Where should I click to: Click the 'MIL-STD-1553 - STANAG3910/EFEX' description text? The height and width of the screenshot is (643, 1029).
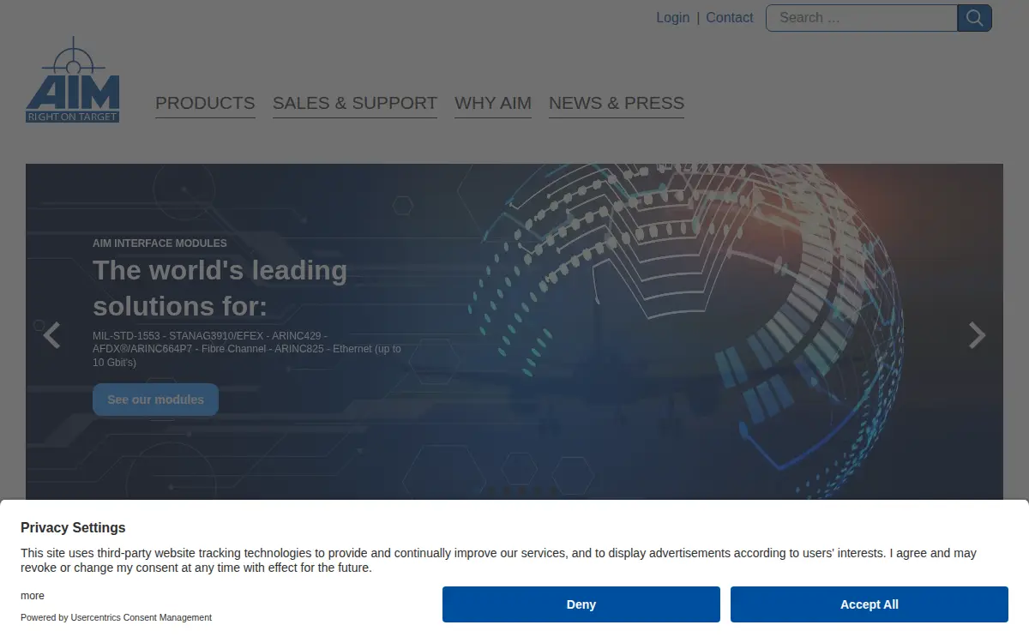point(247,349)
